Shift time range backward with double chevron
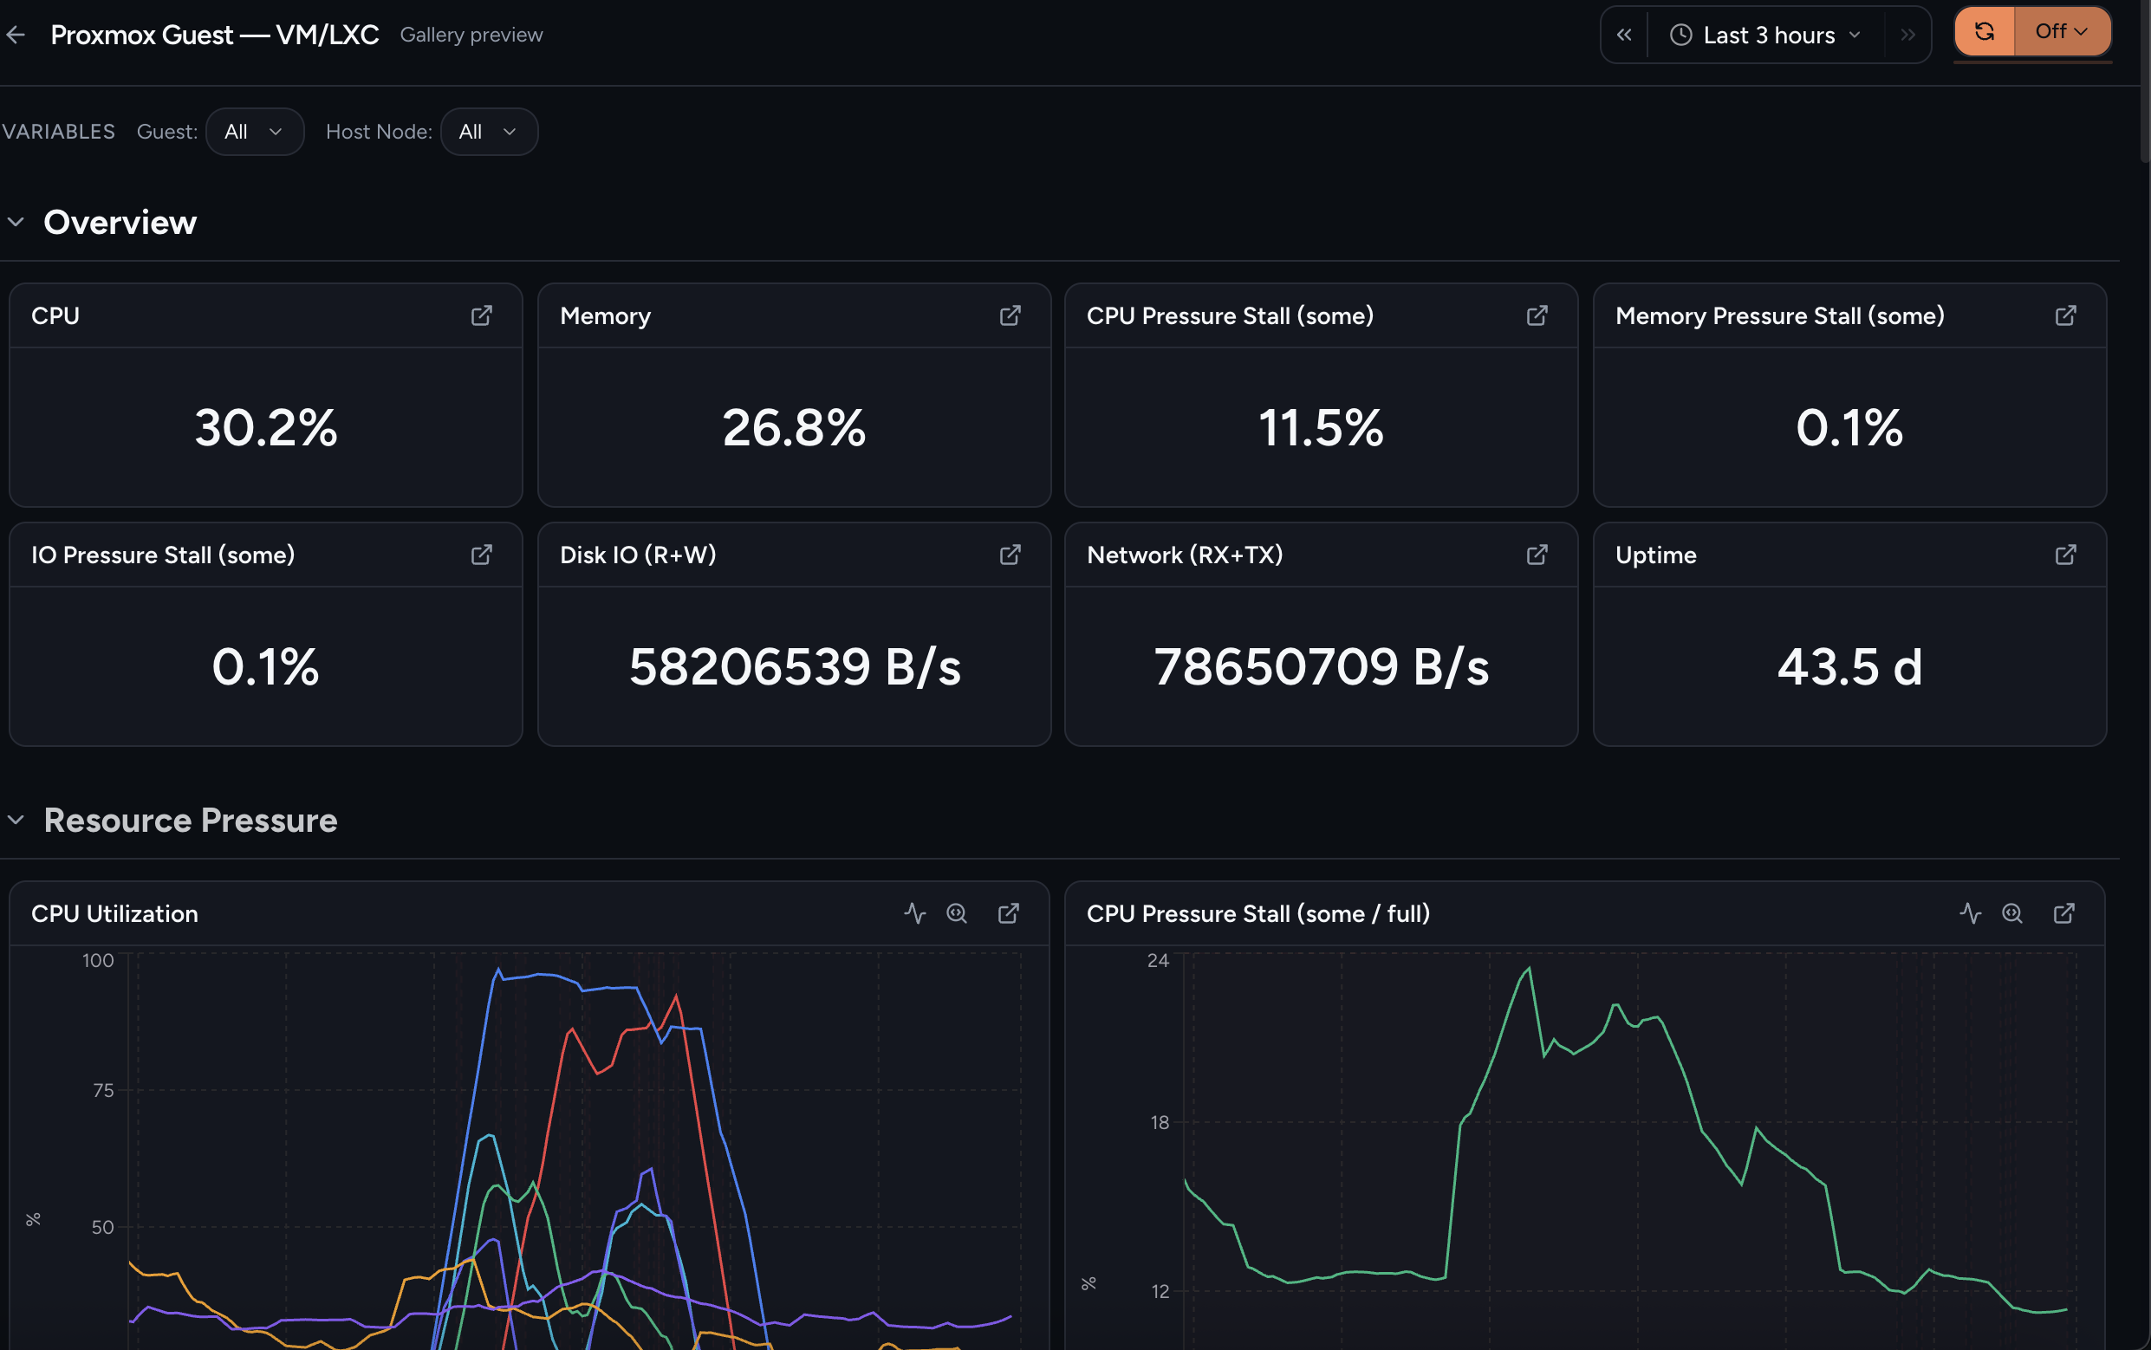Image resolution: width=2151 pixels, height=1350 pixels. (x=1624, y=35)
